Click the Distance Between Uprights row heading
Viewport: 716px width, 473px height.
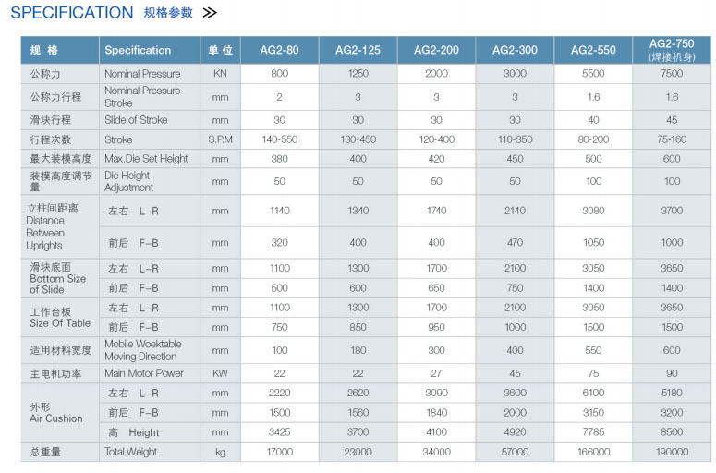pyautogui.click(x=45, y=227)
